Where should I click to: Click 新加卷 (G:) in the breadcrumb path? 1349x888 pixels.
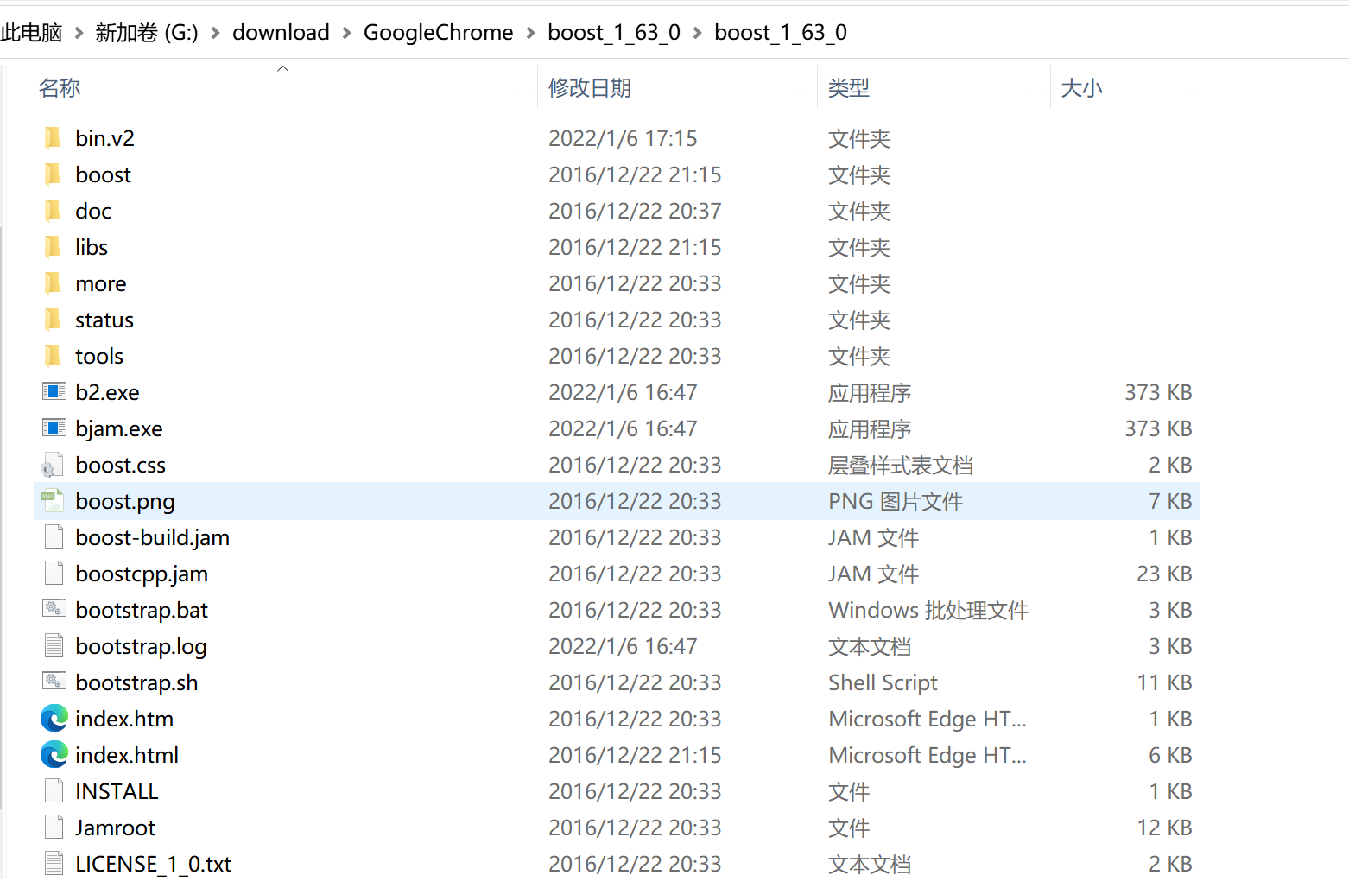point(148,32)
